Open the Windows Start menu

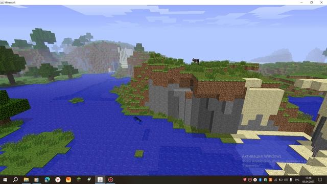point(5,179)
